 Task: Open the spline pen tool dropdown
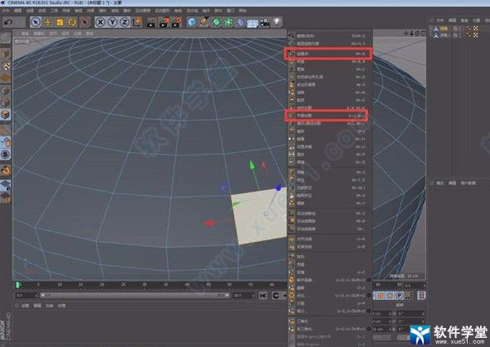click(x=204, y=22)
